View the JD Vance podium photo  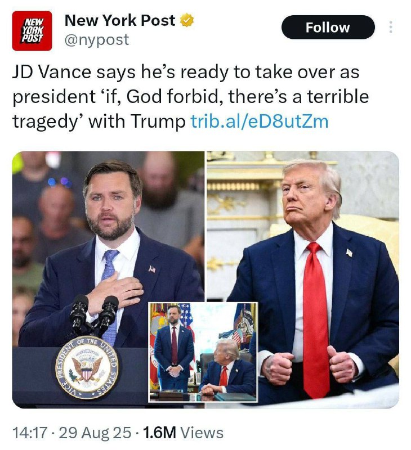[108, 280]
